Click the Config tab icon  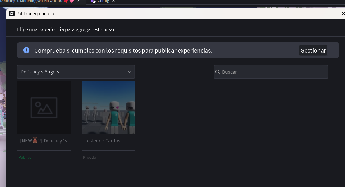click(93, 1)
